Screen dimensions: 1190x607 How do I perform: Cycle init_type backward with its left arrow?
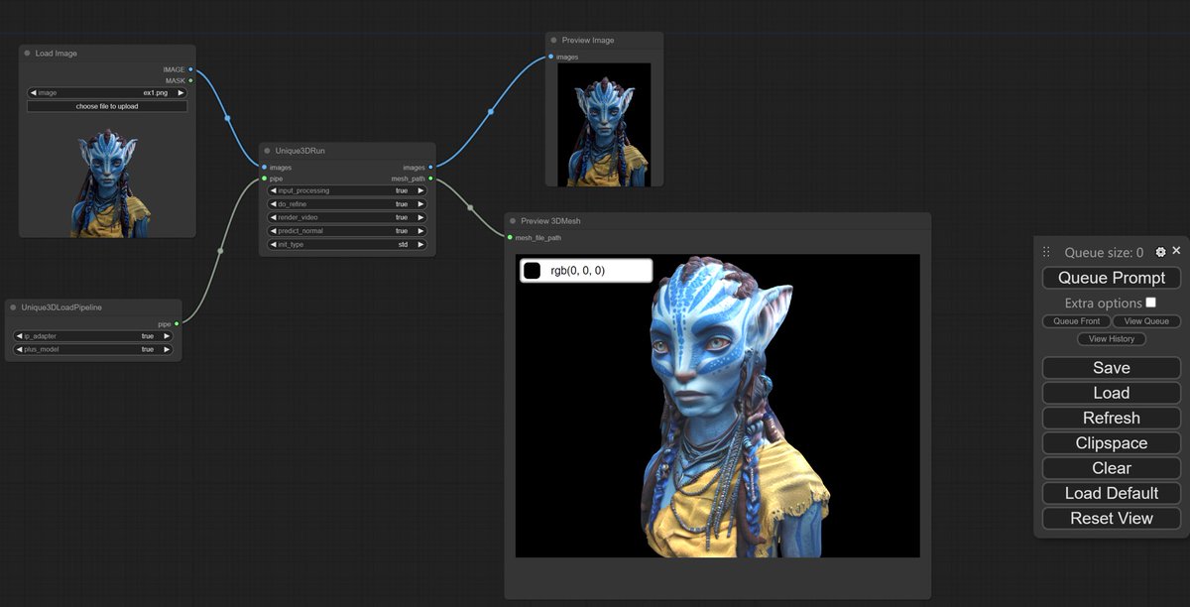[275, 244]
